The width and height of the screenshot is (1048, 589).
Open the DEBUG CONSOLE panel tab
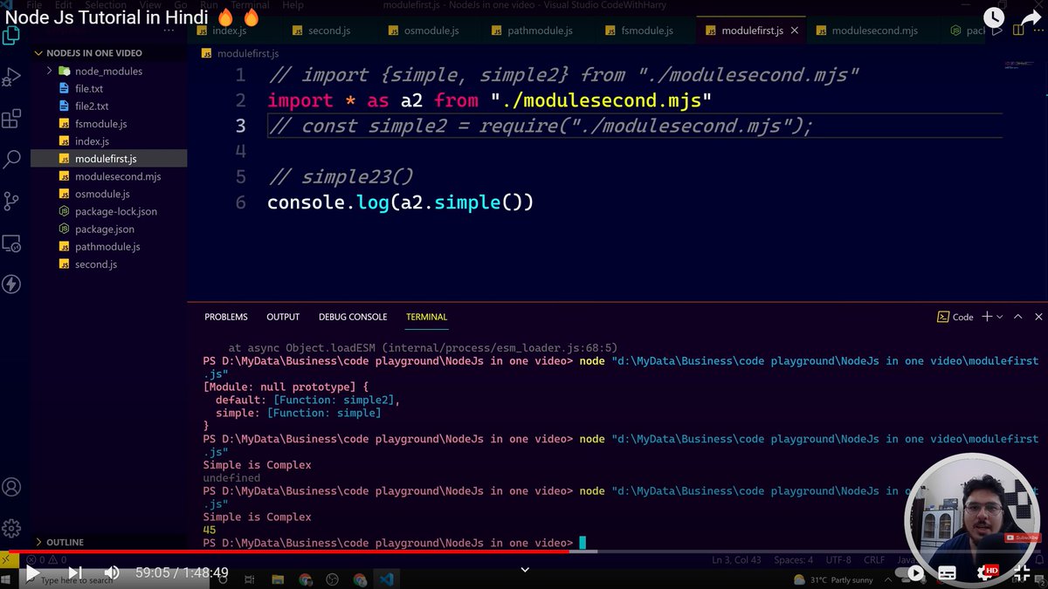[x=353, y=317]
